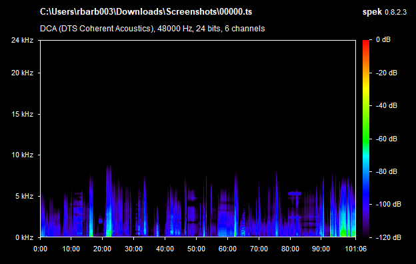This screenshot has width=416, height=264.
Task: Click the 0 dB legend label
Action: pyautogui.click(x=383, y=39)
